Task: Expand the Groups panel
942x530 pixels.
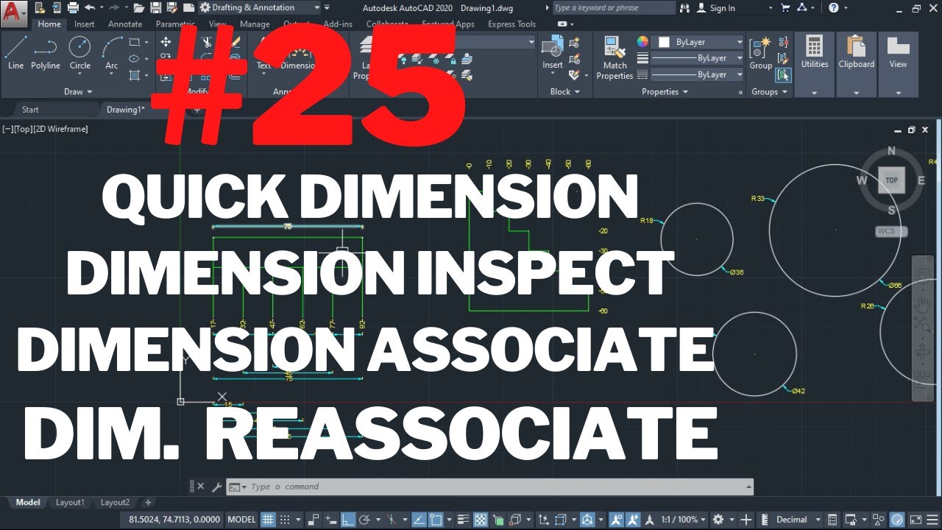Action: 770,92
